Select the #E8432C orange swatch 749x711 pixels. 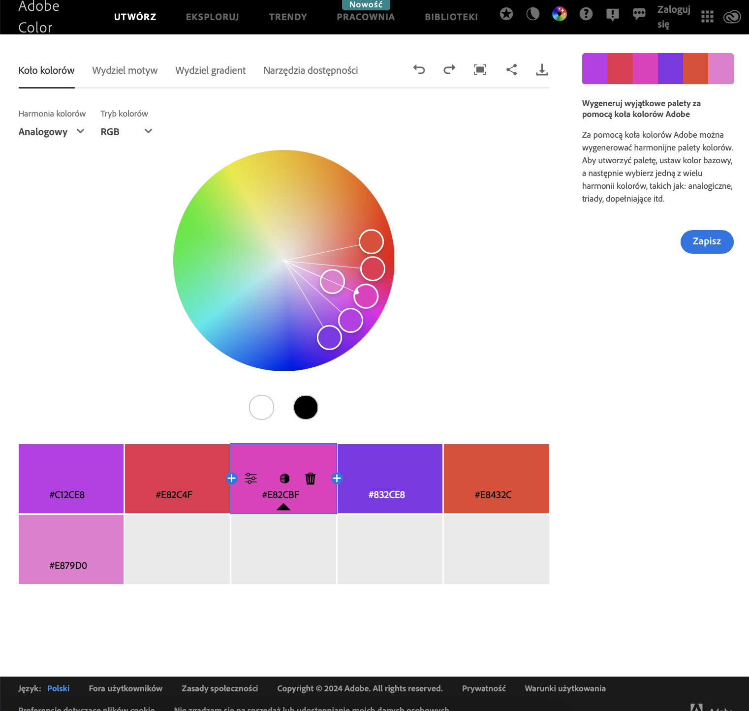click(496, 478)
